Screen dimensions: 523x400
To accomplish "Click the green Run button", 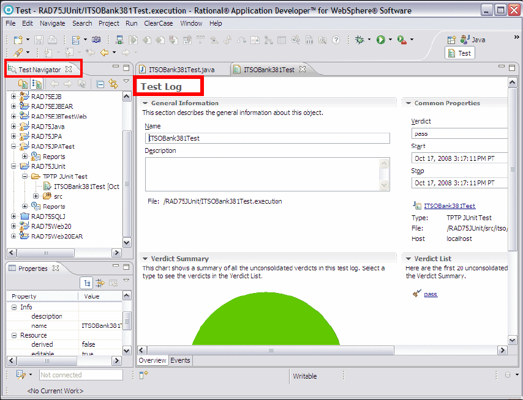I will click(x=380, y=40).
